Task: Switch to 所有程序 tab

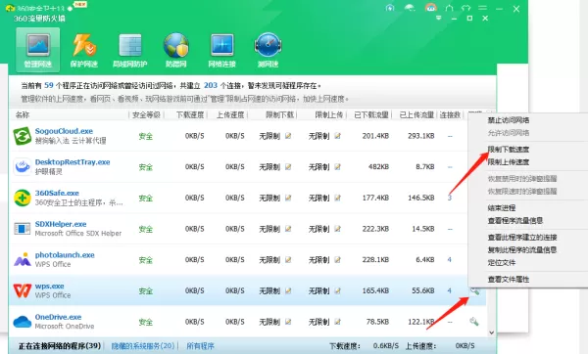Action: tap(200, 346)
